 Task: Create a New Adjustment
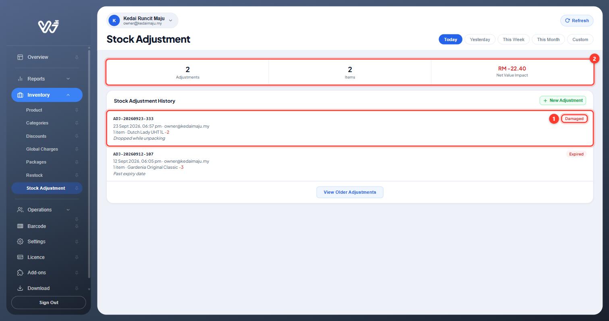click(563, 100)
